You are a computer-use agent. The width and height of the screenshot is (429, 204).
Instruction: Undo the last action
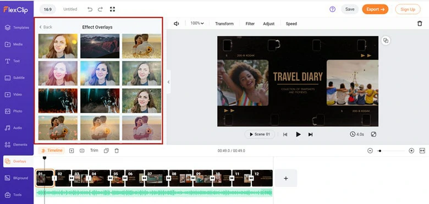point(90,9)
